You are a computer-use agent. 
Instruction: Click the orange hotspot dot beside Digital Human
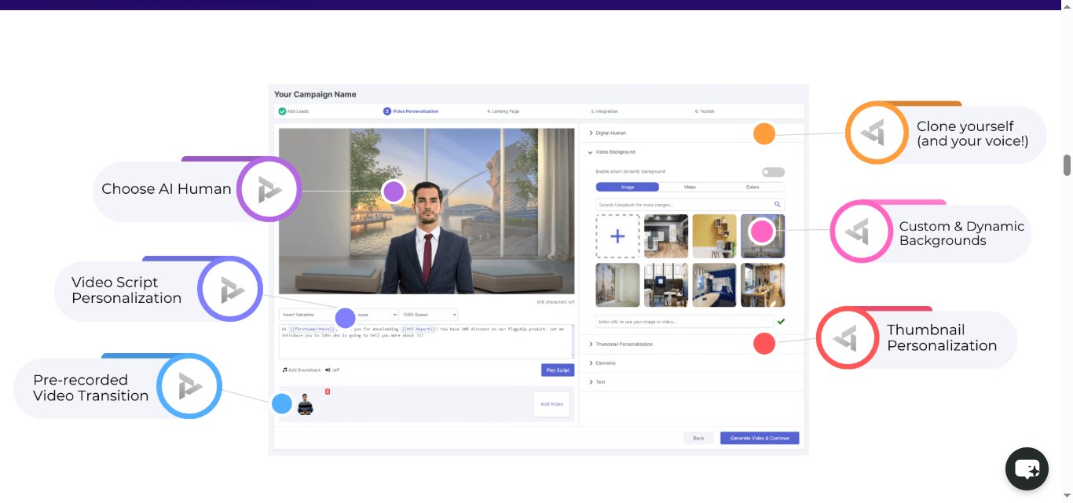click(x=764, y=133)
